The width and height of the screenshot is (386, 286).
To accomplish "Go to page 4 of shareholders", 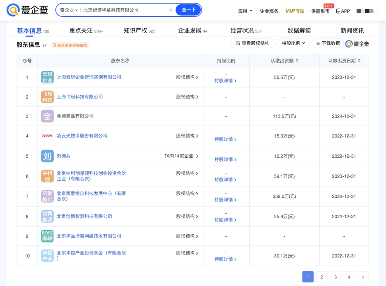I will 349,277.
